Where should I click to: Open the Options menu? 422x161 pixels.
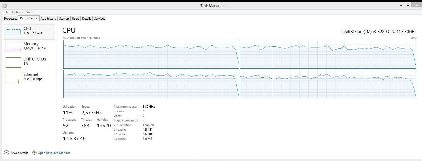(x=17, y=12)
